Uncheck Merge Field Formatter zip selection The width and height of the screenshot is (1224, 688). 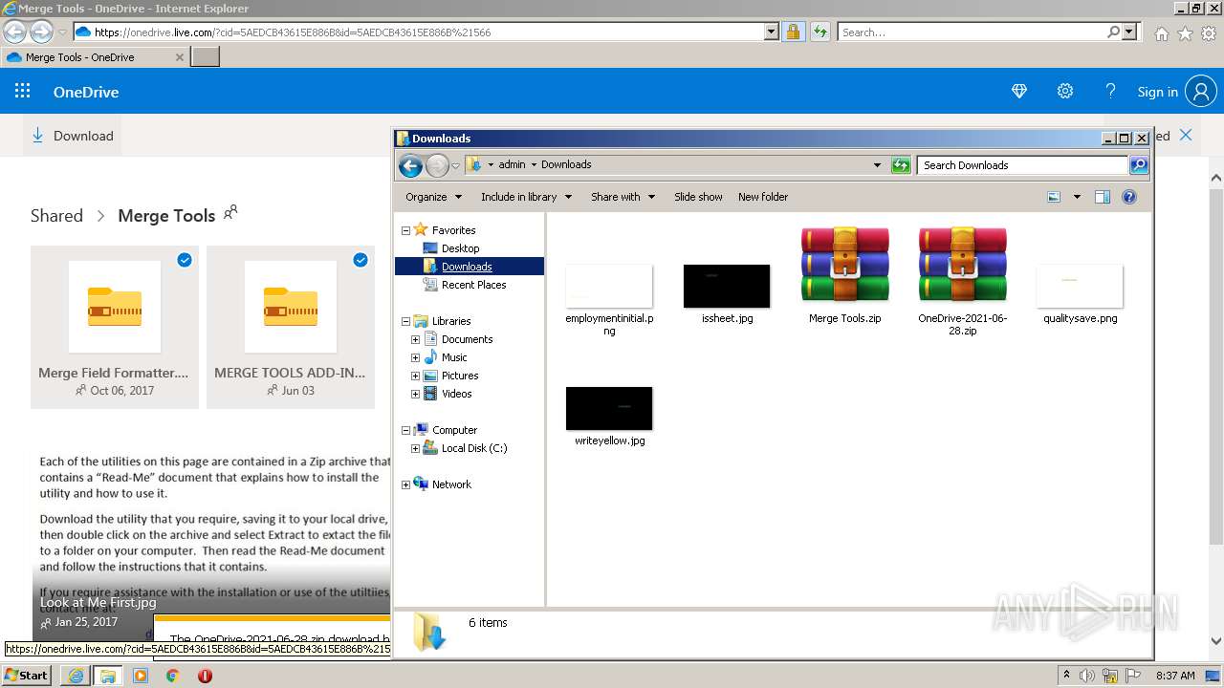click(185, 260)
